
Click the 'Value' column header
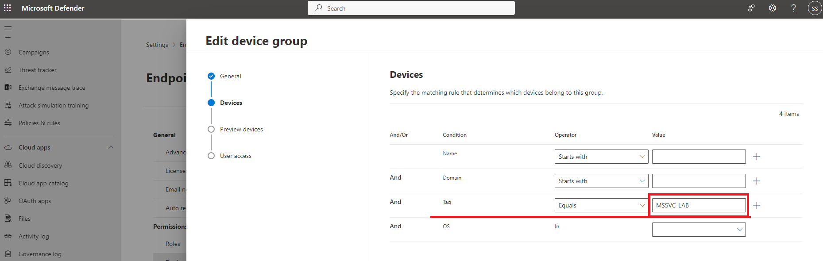(x=659, y=135)
